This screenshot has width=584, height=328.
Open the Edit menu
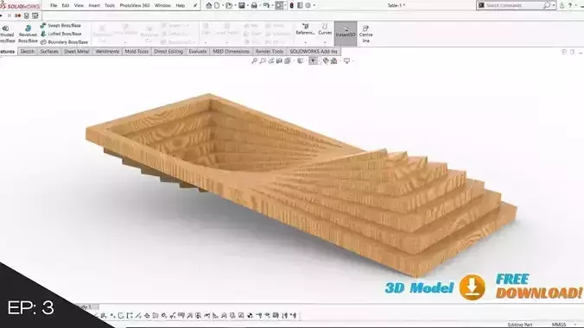[x=66, y=5]
